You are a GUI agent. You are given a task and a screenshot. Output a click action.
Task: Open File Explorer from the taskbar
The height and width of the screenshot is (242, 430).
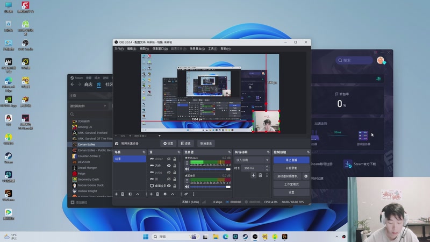[x=216, y=237]
